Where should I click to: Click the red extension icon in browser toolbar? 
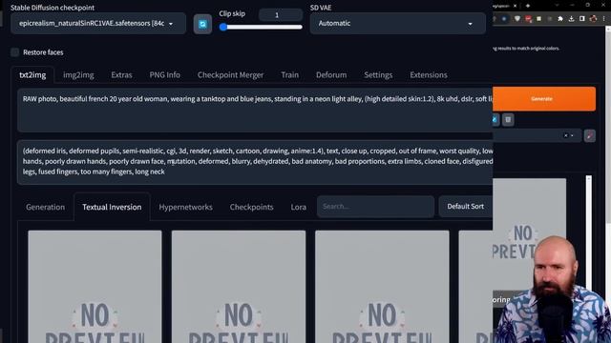(x=528, y=19)
